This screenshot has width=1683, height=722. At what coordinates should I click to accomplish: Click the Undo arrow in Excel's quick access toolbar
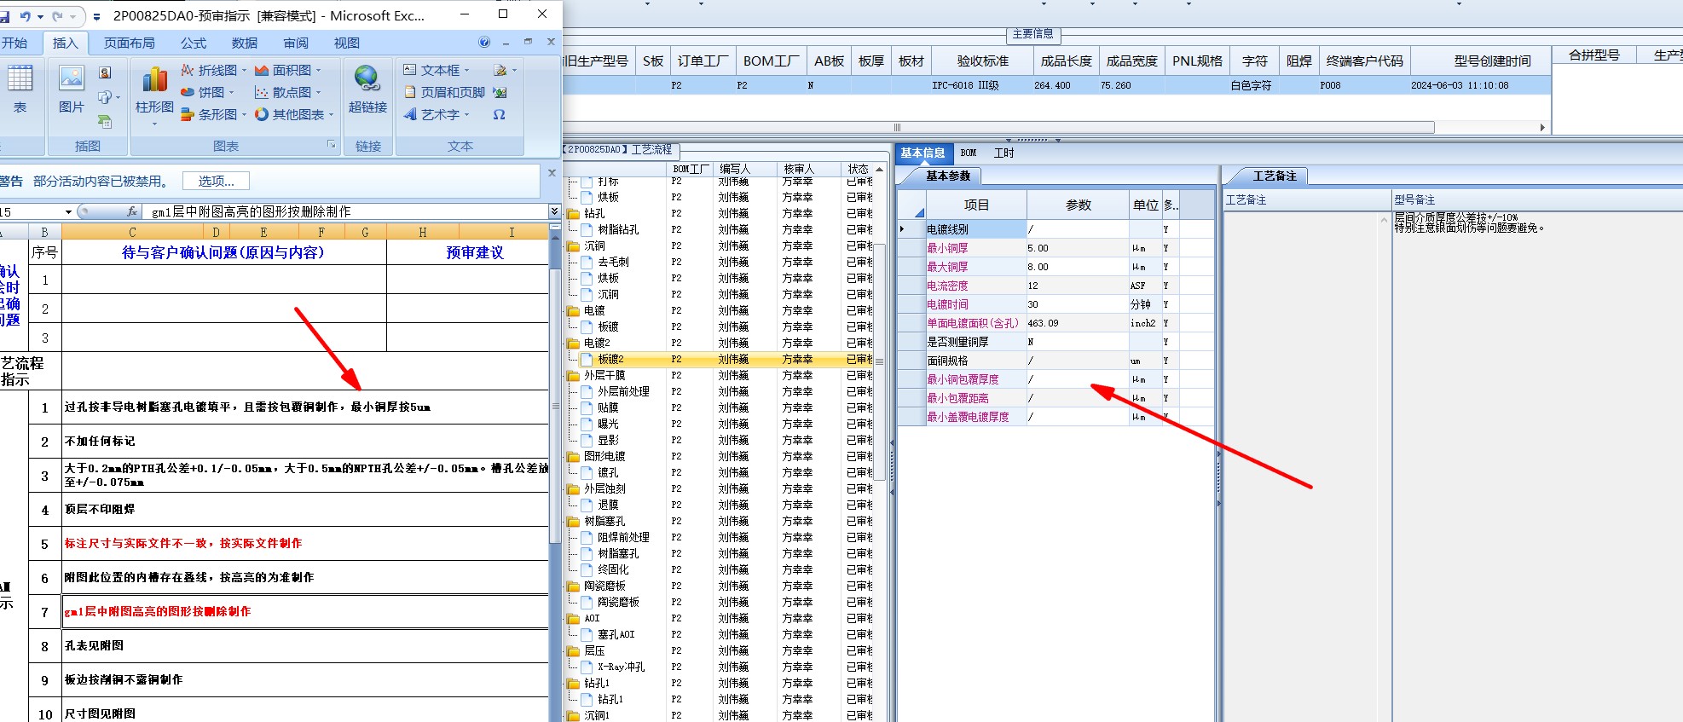[x=25, y=16]
